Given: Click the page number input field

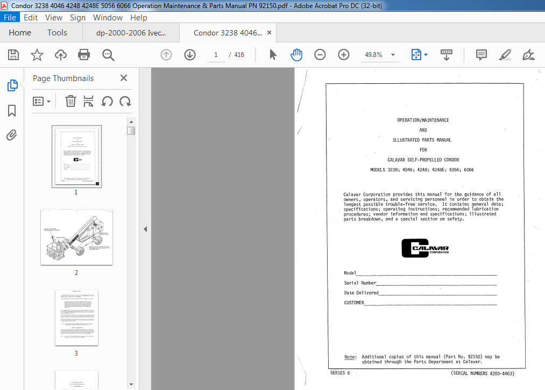Looking at the screenshot, I should point(216,55).
